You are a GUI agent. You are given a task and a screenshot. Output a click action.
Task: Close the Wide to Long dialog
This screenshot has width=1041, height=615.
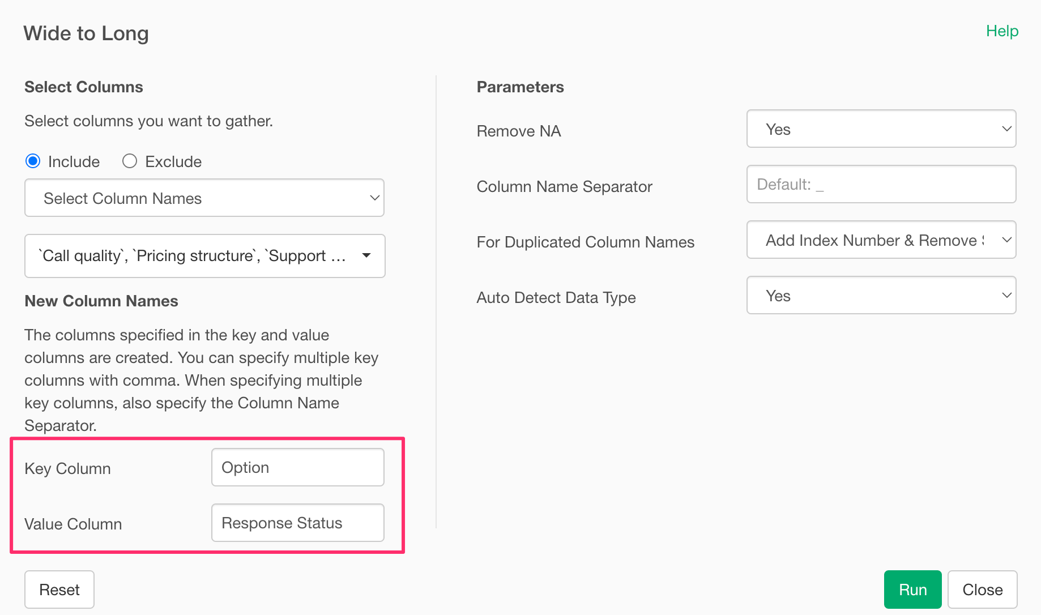982,590
